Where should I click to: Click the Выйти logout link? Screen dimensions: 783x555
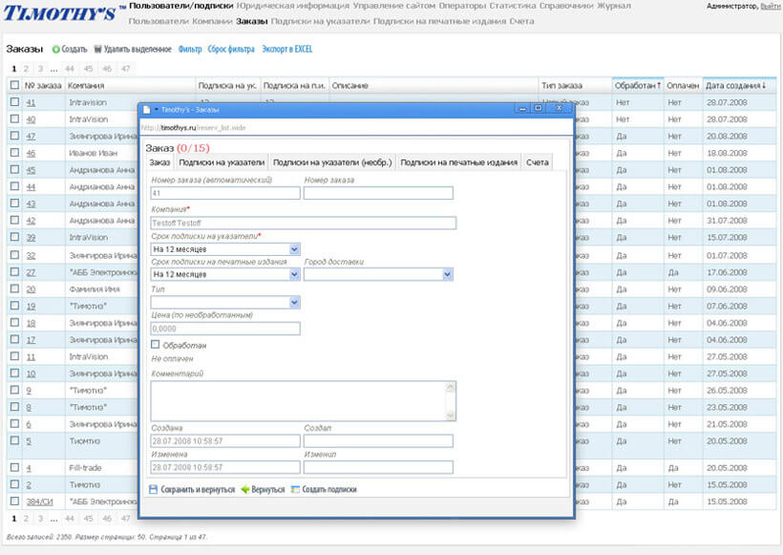click(771, 6)
